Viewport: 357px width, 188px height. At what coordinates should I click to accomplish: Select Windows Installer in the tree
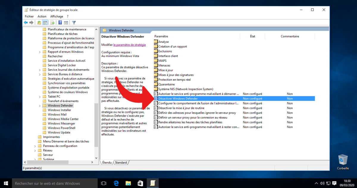coord(59,110)
